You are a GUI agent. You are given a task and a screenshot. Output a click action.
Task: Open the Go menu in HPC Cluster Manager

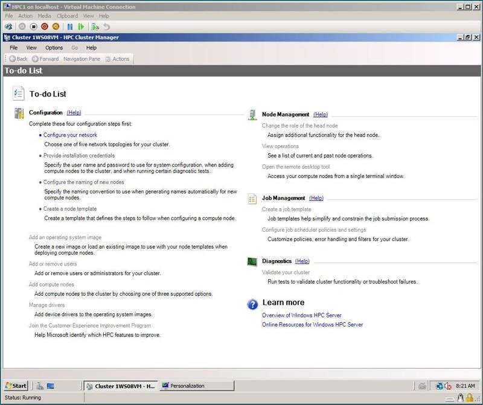[74, 48]
